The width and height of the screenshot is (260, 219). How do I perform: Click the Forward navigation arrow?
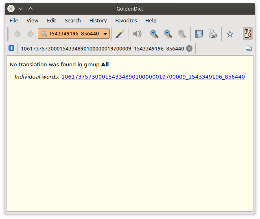(30, 34)
